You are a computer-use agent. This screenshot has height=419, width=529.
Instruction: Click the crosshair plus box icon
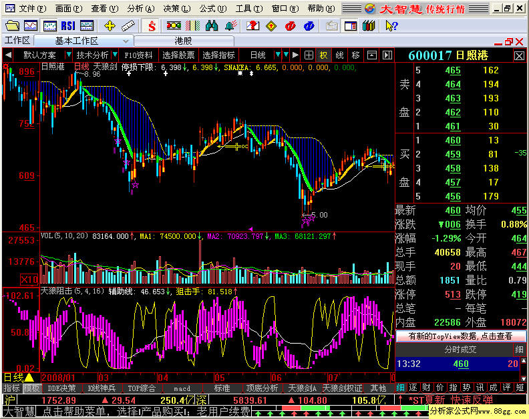[309, 55]
